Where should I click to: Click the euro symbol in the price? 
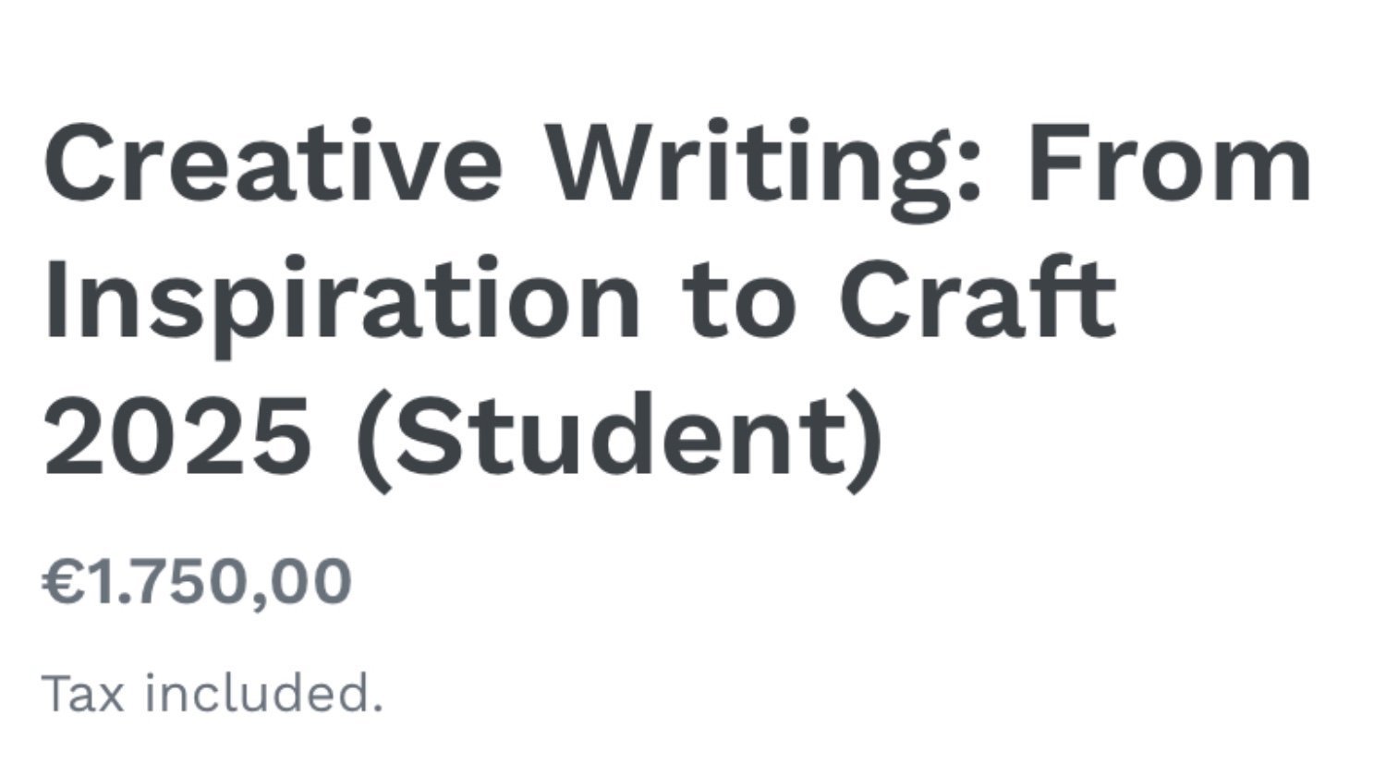(65, 583)
